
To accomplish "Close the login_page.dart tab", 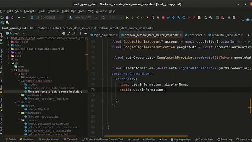I will (x=117, y=35).
